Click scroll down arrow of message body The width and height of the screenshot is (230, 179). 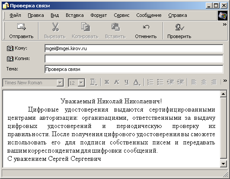223,164
